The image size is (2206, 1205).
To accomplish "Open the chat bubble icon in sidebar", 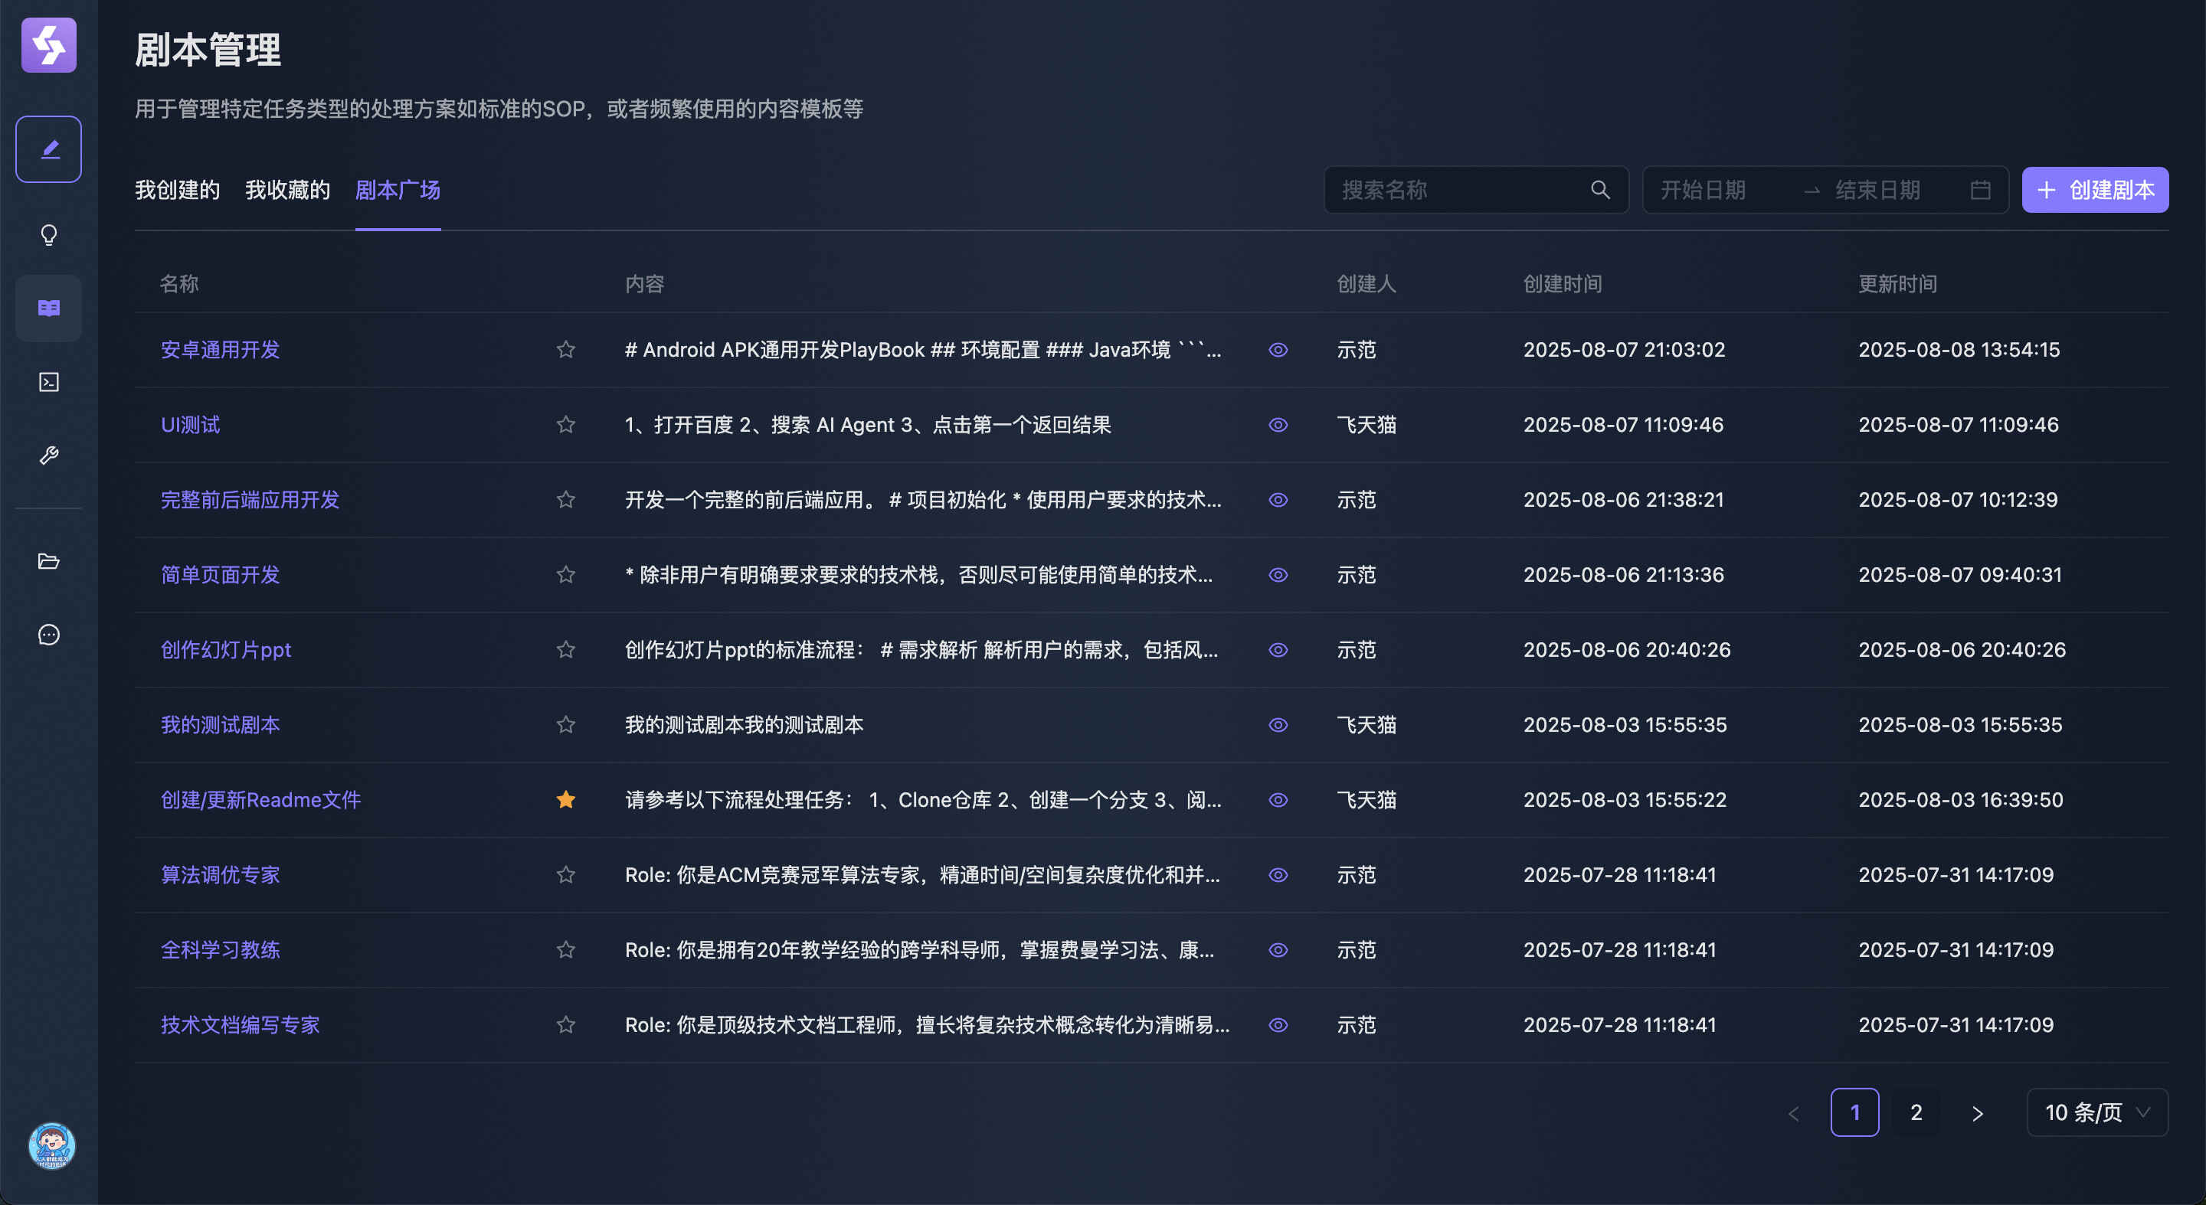I will tap(49, 634).
